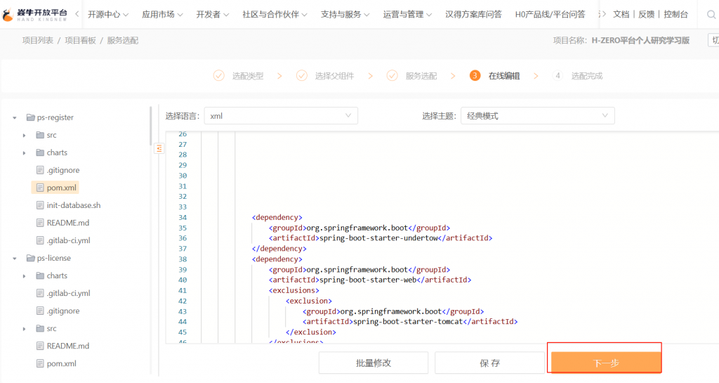This screenshot has height=383, width=719.
Task: Expand the src folder under ps-register
Action: (24, 135)
